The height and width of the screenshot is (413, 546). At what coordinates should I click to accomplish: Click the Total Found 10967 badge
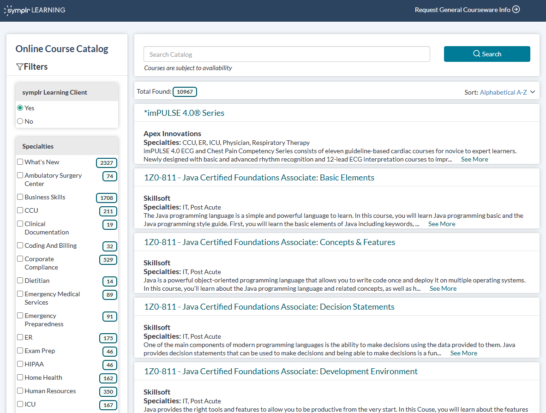click(x=185, y=91)
